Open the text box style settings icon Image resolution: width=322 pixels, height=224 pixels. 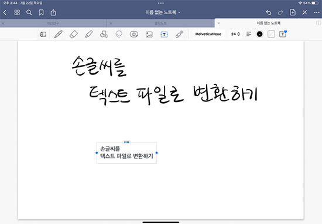click(283, 34)
